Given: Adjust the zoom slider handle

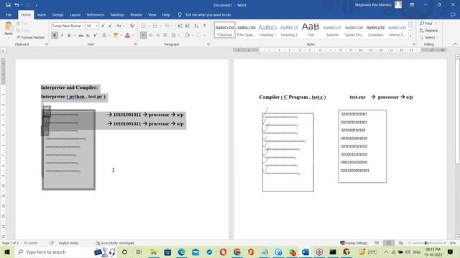Looking at the screenshot, I should click(425, 243).
